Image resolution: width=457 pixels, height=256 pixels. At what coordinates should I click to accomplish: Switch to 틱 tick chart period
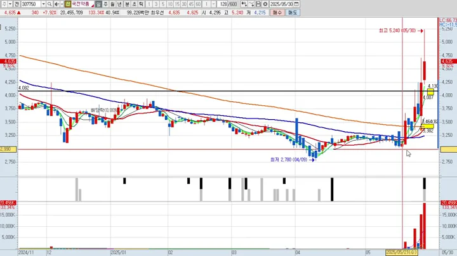click(x=141, y=4)
